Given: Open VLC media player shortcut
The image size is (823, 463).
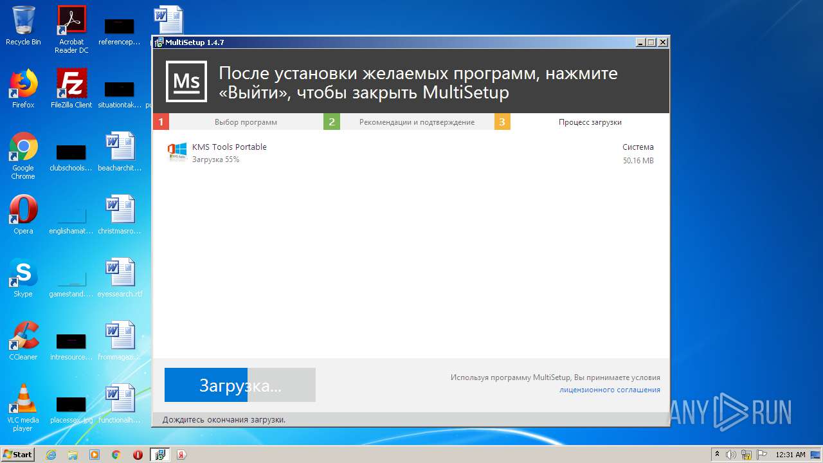Looking at the screenshot, I should click(23, 408).
